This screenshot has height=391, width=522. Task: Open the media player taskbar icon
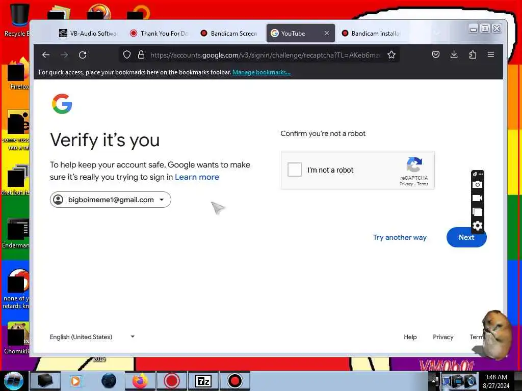[75, 381]
